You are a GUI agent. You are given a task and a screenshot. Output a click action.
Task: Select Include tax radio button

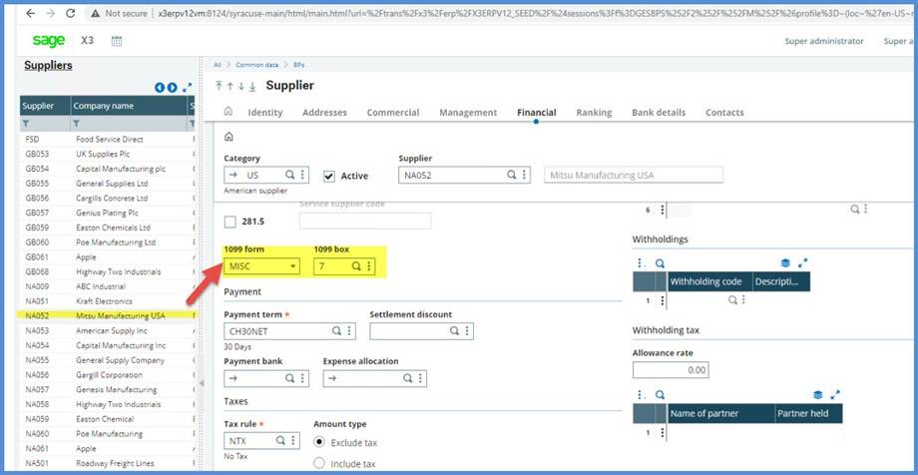[319, 463]
